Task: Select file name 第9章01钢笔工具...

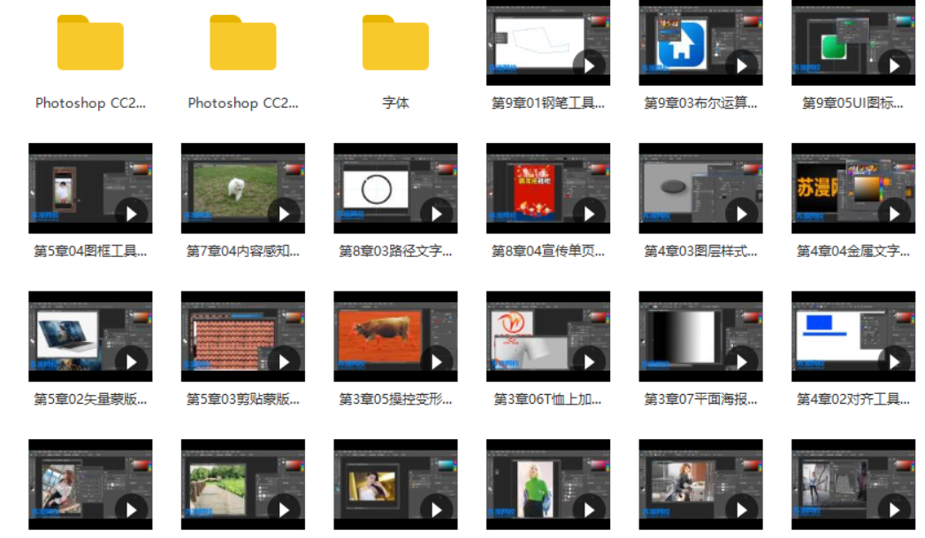Action: click(548, 103)
